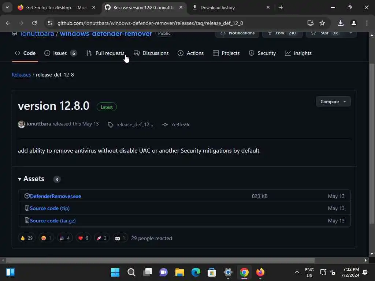Open the Widgets icon on taskbar
The width and height of the screenshot is (375, 281).
click(10, 272)
